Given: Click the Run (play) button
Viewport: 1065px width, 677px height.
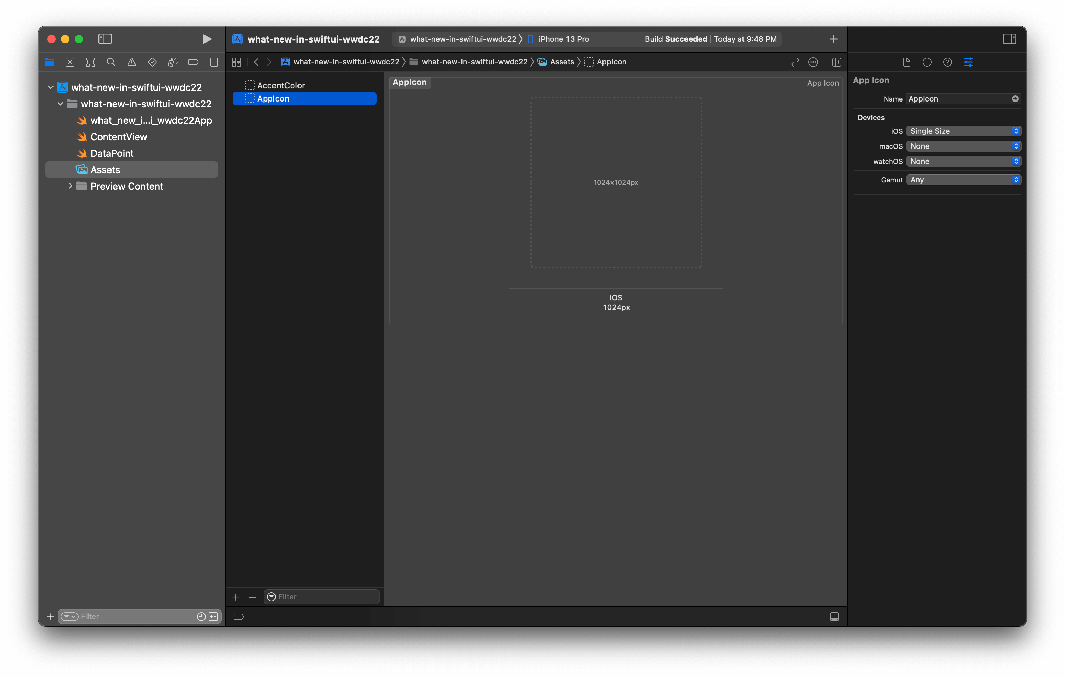Looking at the screenshot, I should [207, 39].
